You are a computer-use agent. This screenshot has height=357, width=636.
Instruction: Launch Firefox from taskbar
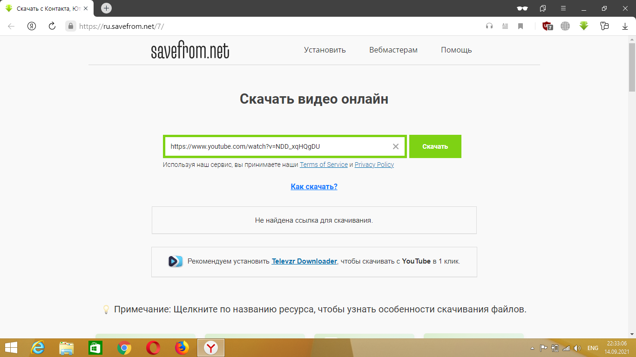182,348
